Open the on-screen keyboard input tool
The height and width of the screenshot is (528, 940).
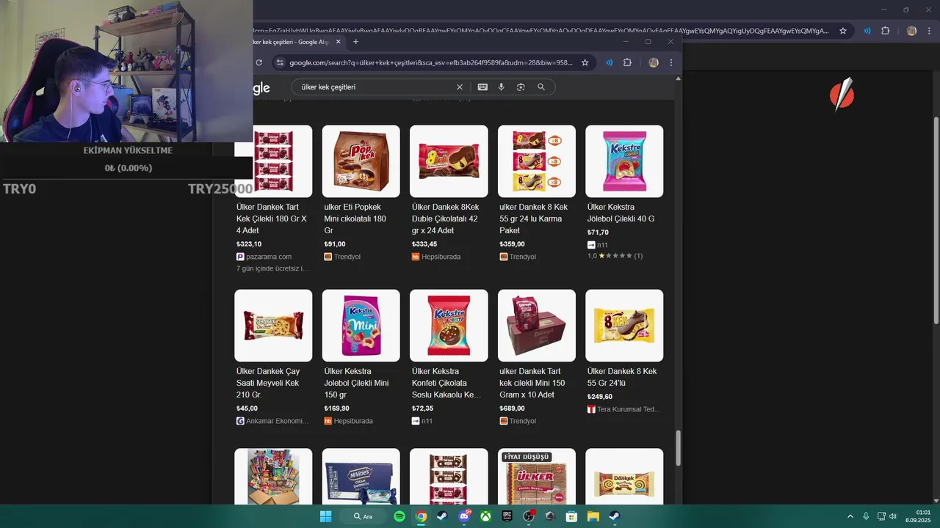coord(482,87)
